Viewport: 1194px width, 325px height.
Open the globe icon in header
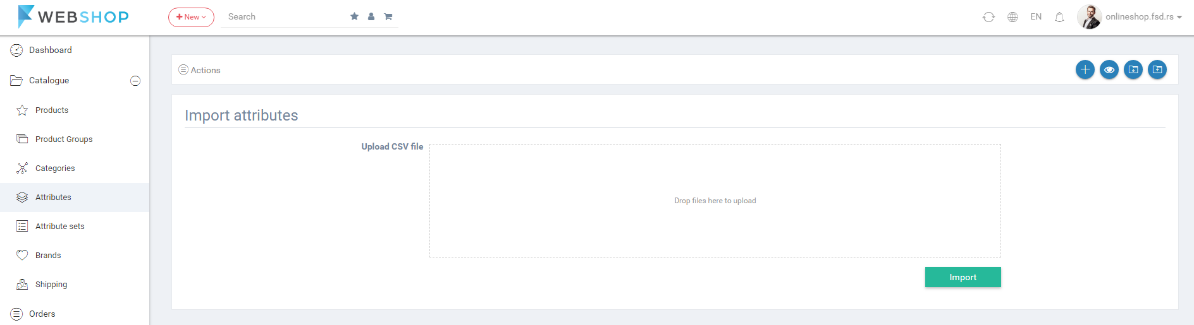point(1012,17)
